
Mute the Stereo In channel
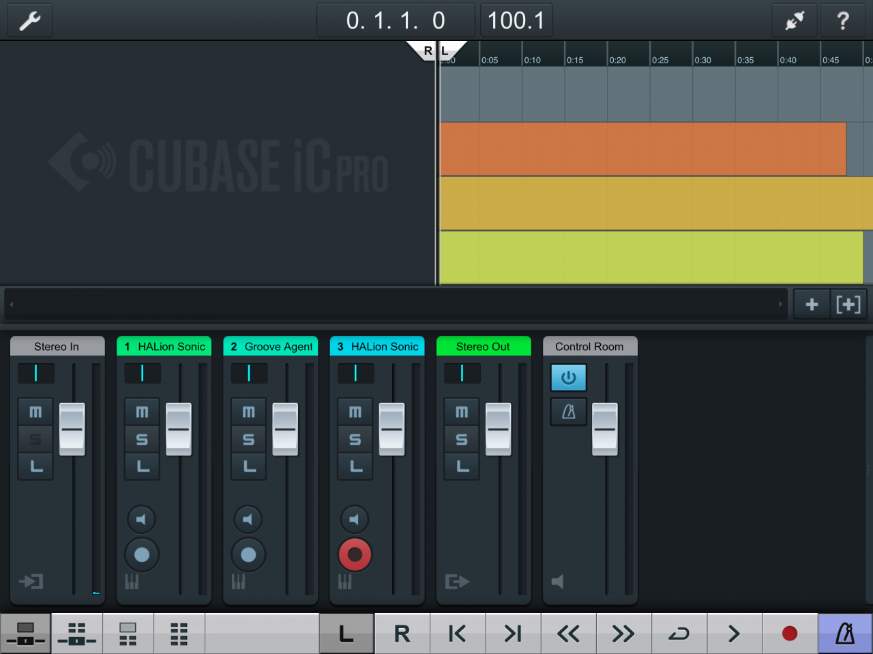(x=35, y=412)
